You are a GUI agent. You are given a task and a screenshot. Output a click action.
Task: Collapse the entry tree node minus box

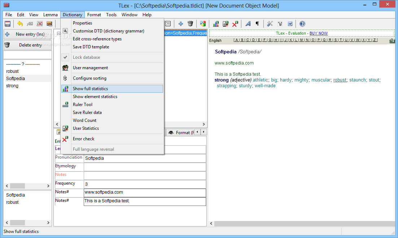[x=58, y=34]
